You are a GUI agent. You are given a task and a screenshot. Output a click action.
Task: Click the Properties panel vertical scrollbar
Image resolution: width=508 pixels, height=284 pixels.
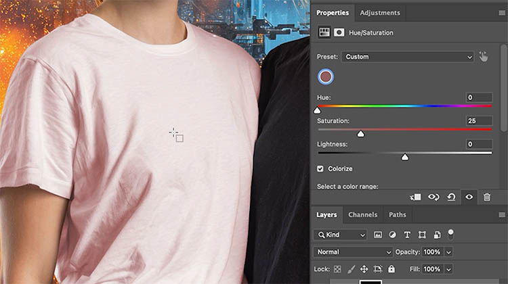[503, 88]
